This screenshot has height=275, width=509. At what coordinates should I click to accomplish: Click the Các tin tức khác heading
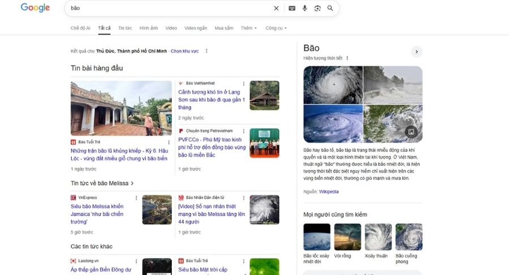tap(92, 246)
